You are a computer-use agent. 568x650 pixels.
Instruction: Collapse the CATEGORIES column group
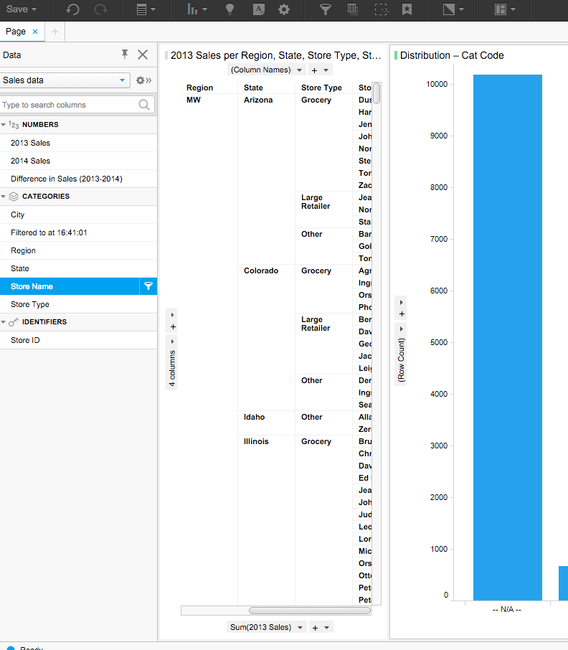[4, 197]
